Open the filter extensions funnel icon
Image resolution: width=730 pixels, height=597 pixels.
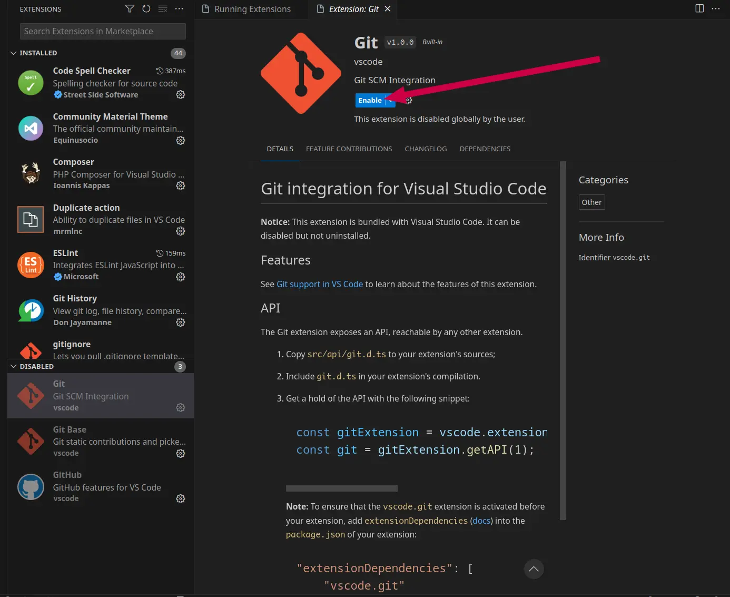(130, 9)
